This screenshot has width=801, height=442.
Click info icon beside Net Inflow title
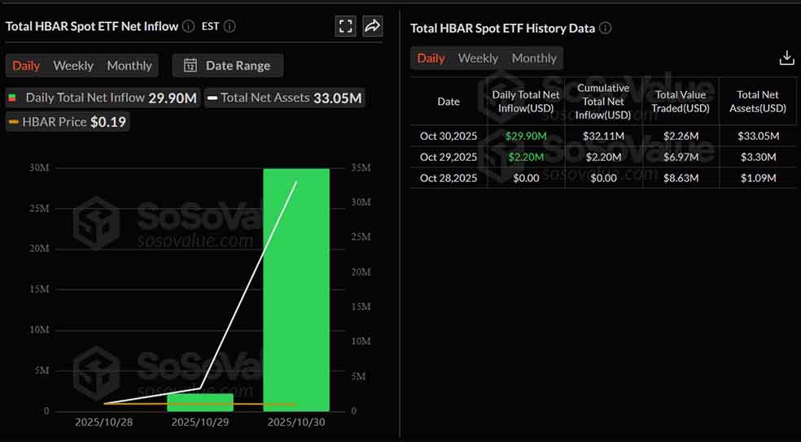pyautogui.click(x=189, y=27)
